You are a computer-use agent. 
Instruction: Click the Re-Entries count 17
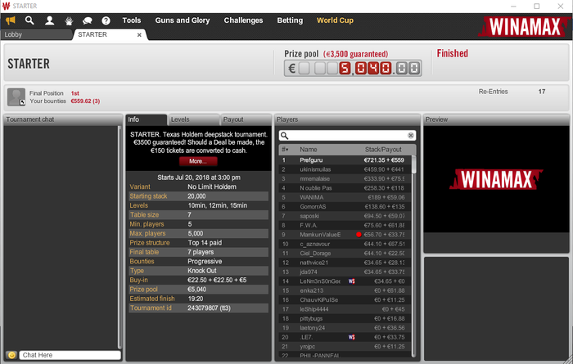pyautogui.click(x=542, y=92)
